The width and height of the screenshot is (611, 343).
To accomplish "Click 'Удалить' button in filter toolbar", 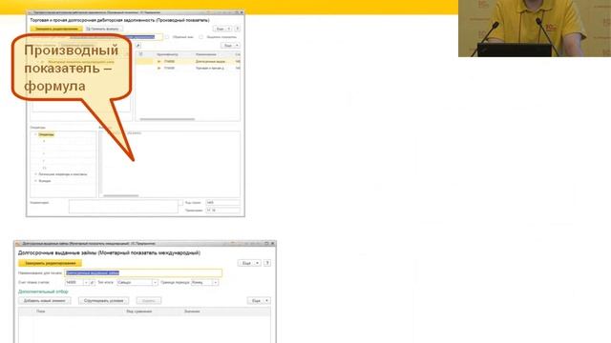I will pos(149,301).
